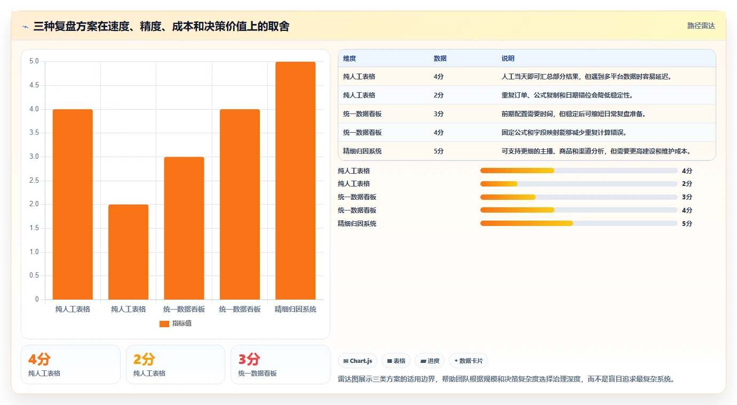This screenshot has width=737, height=405.
Task: Toggle the 指标值 legend entry under the chart
Action: (x=176, y=323)
